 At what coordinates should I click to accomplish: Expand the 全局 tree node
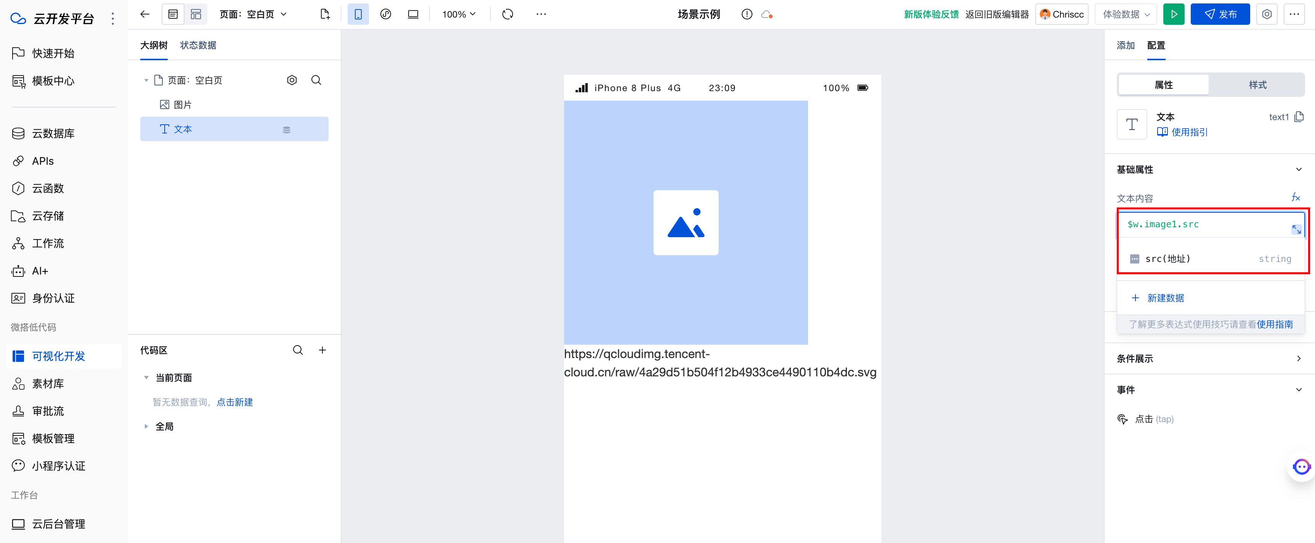pos(146,426)
